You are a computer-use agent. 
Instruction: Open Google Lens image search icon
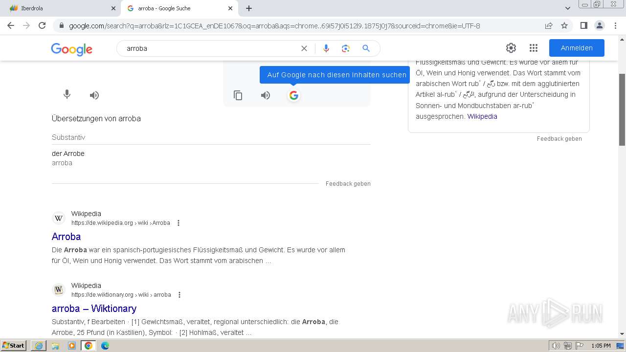pyautogui.click(x=346, y=48)
